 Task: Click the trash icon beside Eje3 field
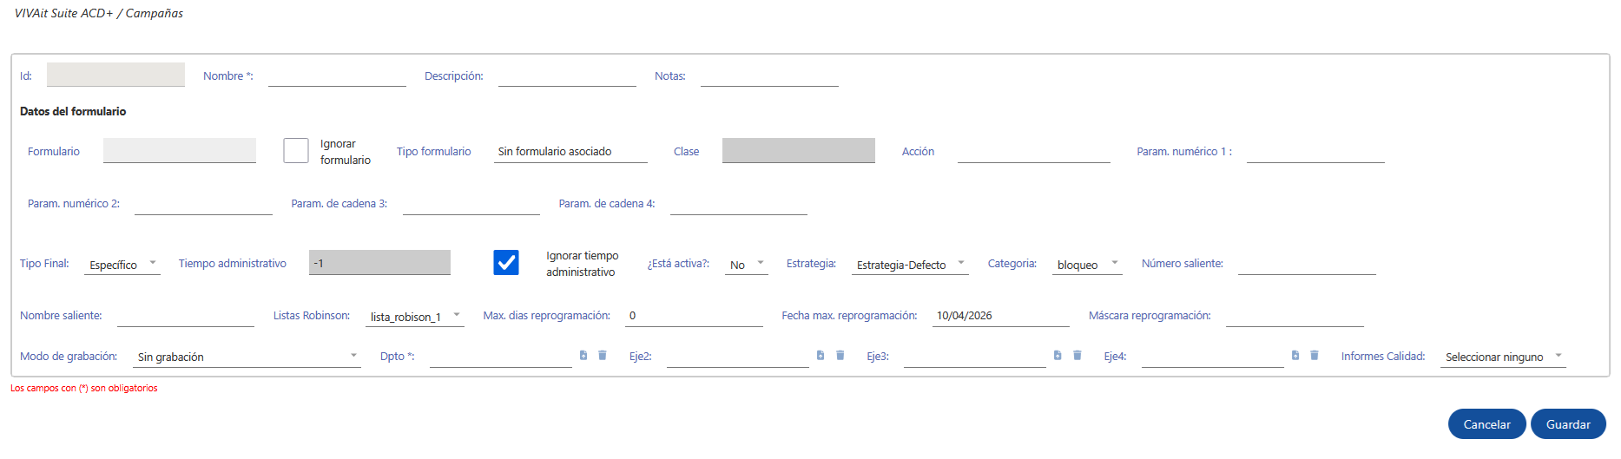pos(1077,356)
